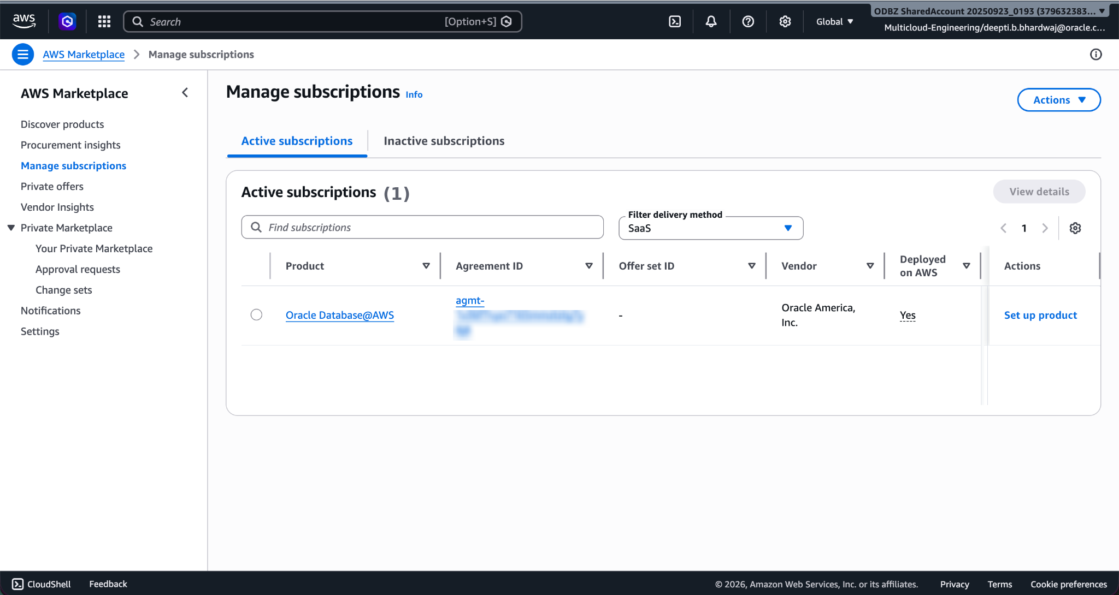
Task: Switch to Active subscriptions tab
Action: pos(297,141)
